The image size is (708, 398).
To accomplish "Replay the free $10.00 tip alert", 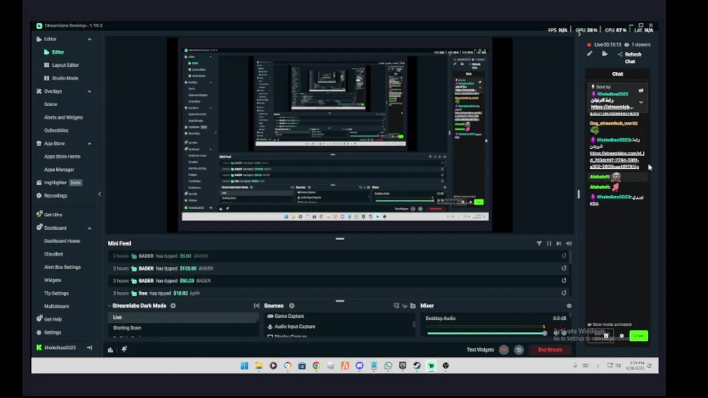I will 564,293.
